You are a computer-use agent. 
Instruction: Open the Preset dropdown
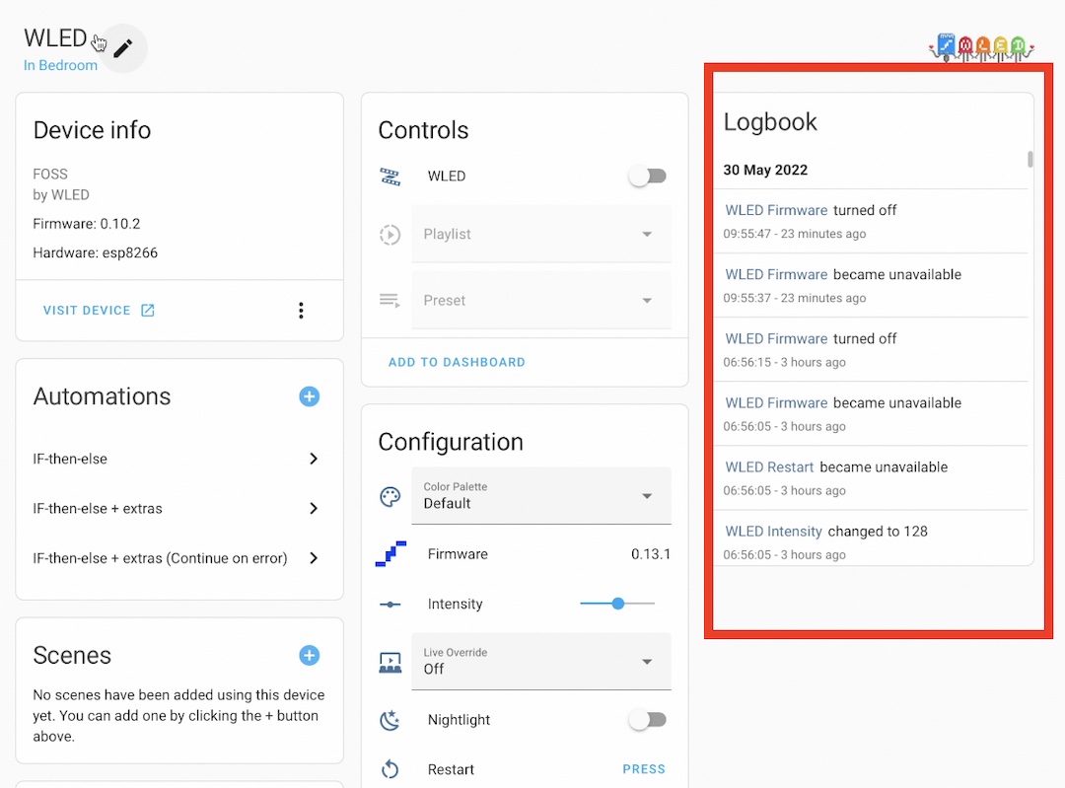pyautogui.click(x=541, y=300)
